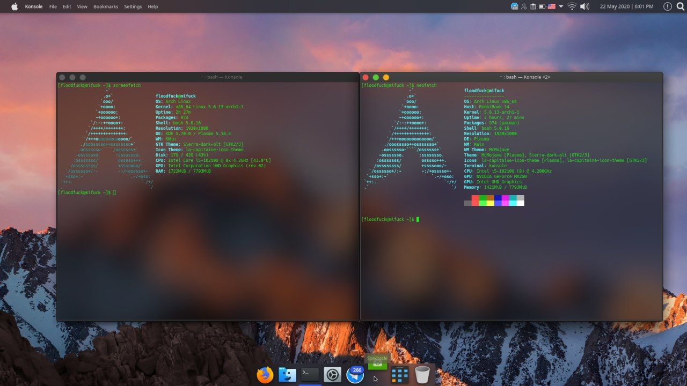
Task: Click the user silhouette tray icon
Action: pyautogui.click(x=524, y=6)
